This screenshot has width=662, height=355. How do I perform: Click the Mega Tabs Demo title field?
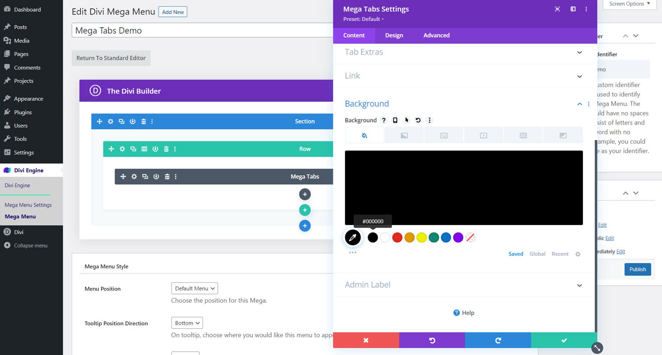tap(202, 30)
